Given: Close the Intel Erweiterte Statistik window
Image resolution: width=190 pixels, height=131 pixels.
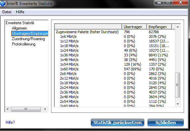Looking at the screenshot, I should click(x=180, y=2).
